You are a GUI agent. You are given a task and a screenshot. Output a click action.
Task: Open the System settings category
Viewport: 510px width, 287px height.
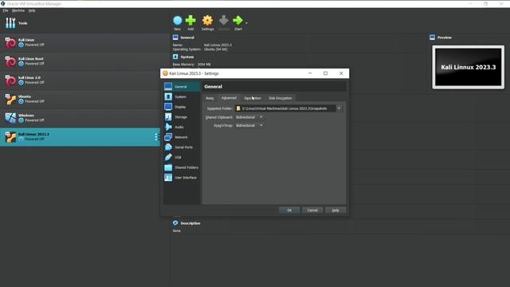[182, 96]
